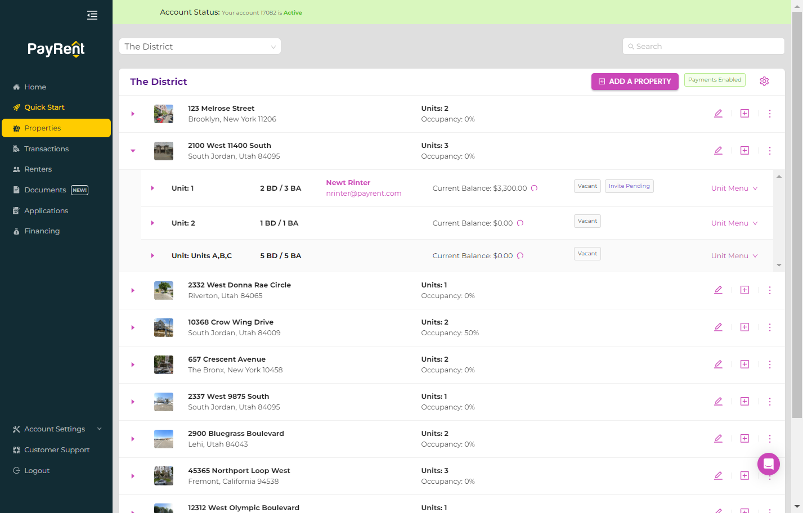
Task: Click Add a Property button
Action: 635,82
